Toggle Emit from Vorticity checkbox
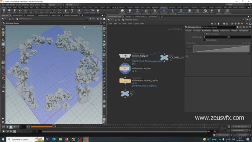The height and width of the screenshot is (142, 252). coord(204,34)
